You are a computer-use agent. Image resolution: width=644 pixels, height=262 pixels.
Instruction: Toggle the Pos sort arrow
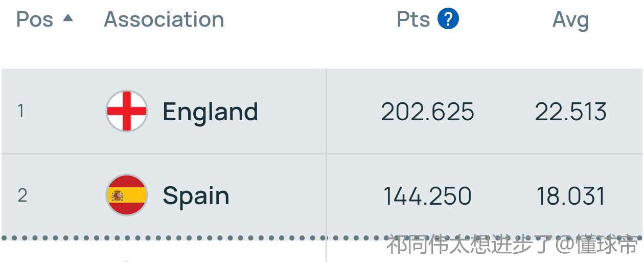tap(67, 18)
